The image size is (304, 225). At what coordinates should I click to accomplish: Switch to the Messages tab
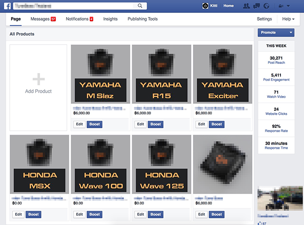click(40, 19)
